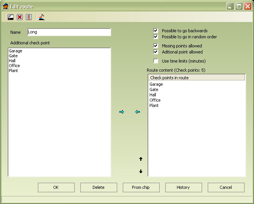Click into the Name text field
The width and height of the screenshot is (254, 204).
pos(69,32)
